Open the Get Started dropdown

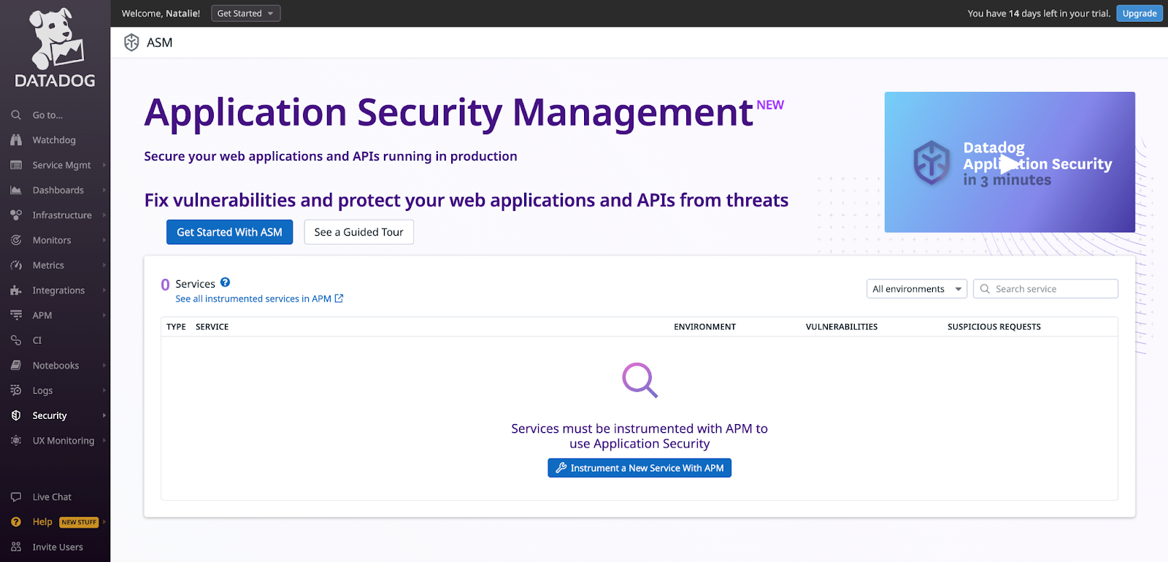(x=245, y=13)
